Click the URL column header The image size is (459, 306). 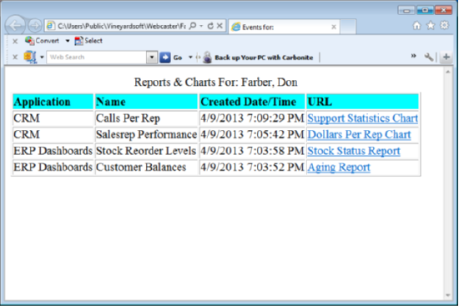[x=363, y=102]
